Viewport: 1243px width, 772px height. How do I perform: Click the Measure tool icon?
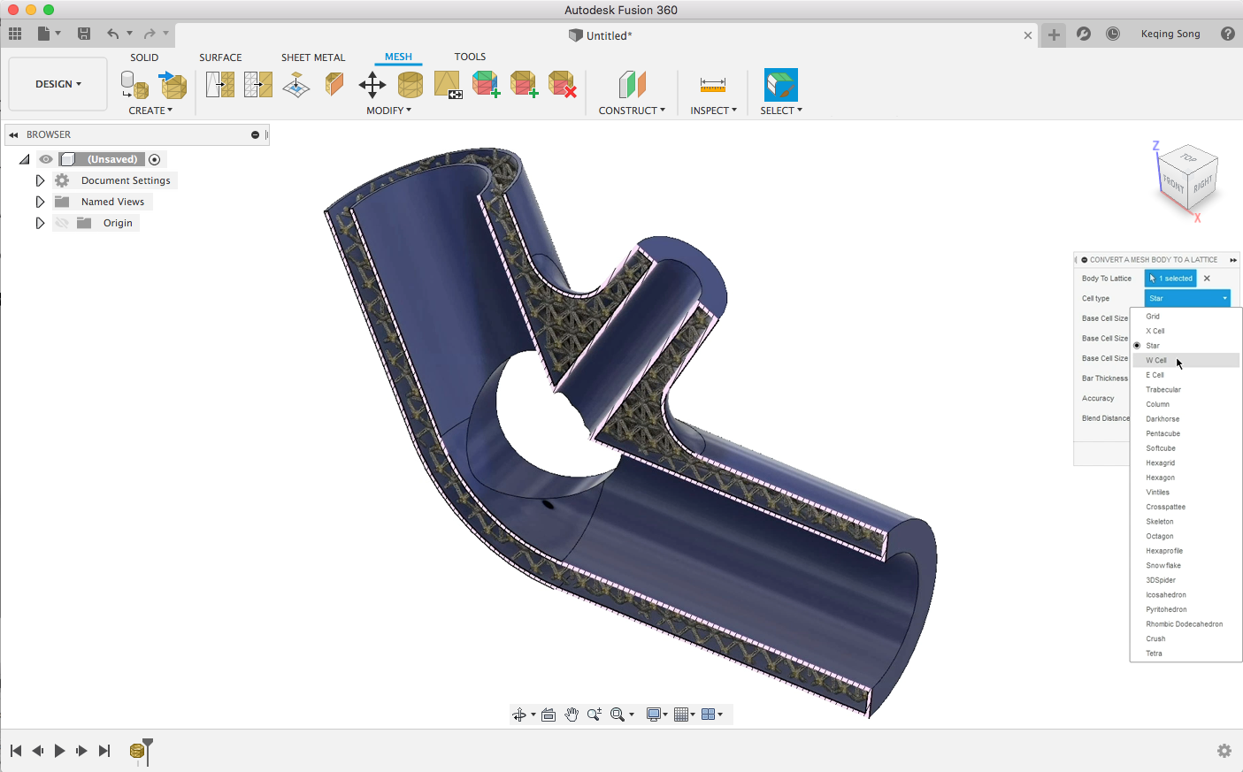pos(712,85)
